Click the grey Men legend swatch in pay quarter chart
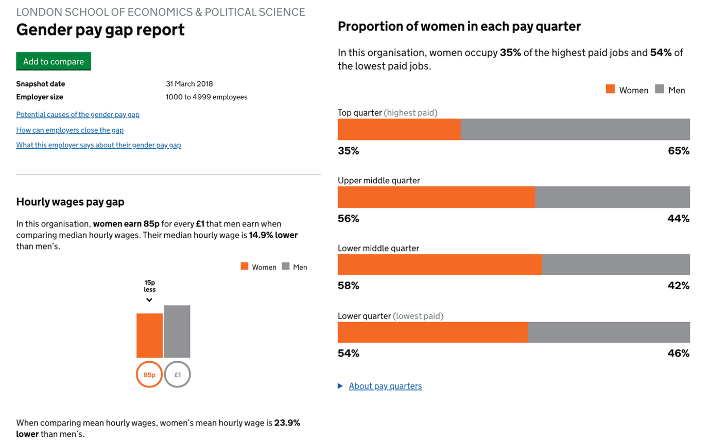 (x=660, y=90)
